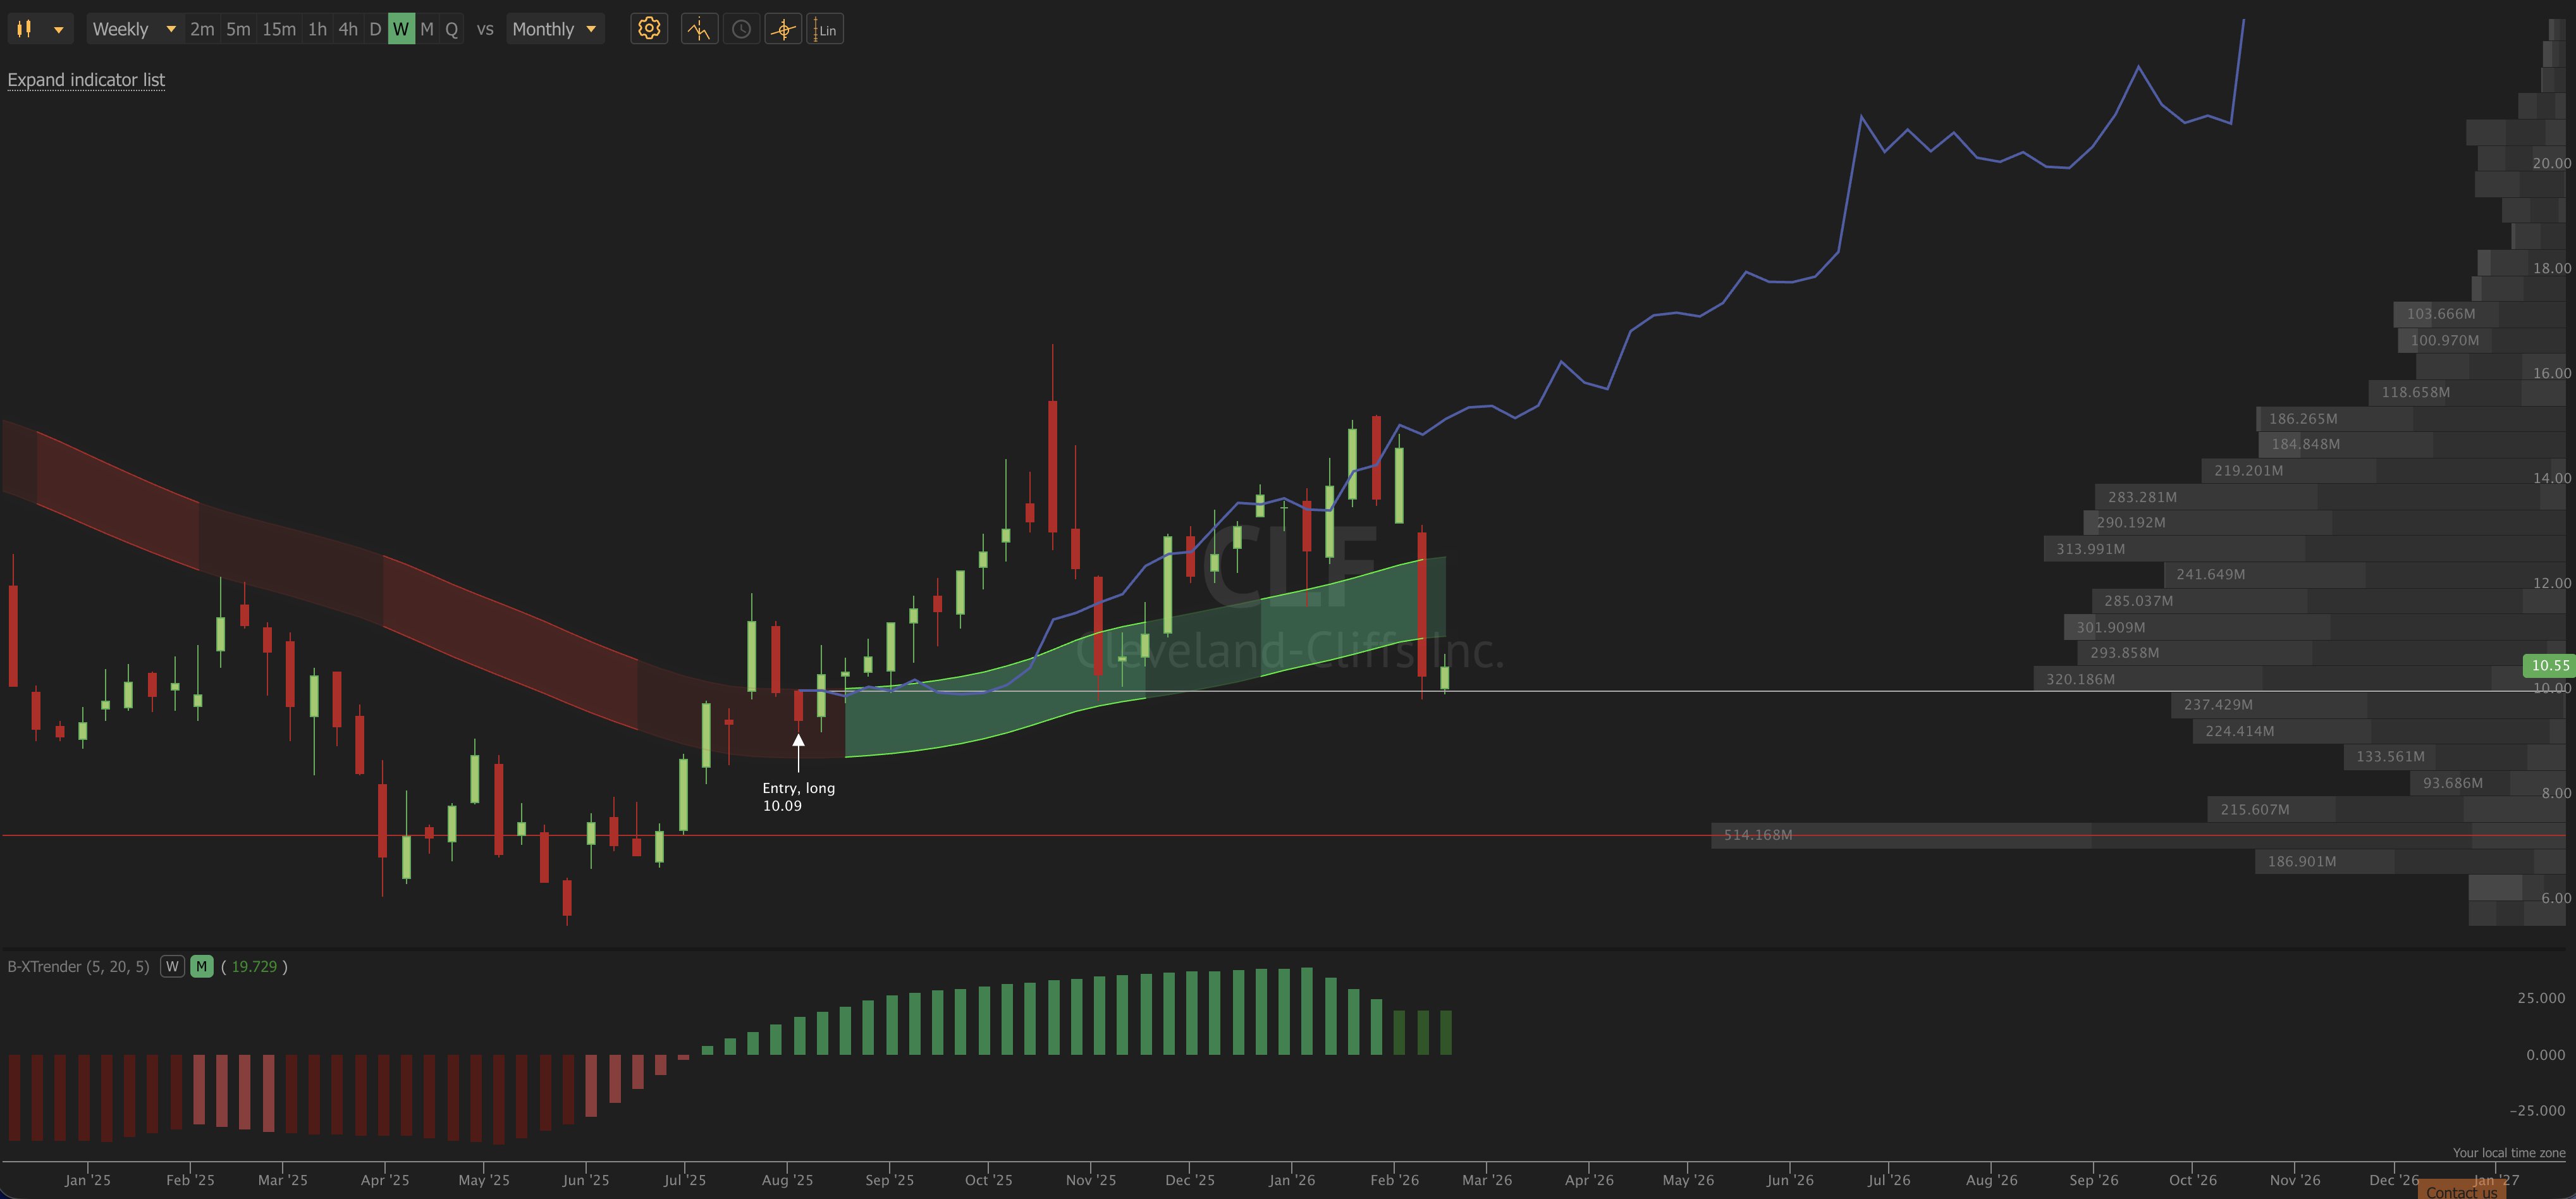Viewport: 2576px width, 1199px height.
Task: Expand the Weekly timeframe dropdown
Action: click(133, 29)
